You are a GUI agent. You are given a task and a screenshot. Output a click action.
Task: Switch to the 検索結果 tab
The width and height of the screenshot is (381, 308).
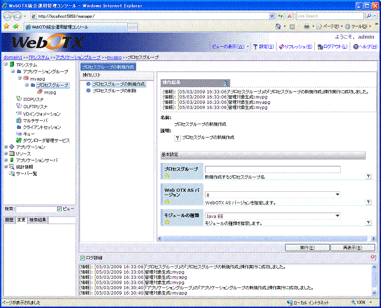tap(38, 220)
